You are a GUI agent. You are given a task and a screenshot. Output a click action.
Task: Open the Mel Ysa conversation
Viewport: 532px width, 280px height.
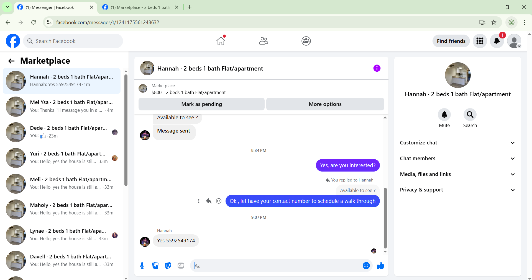pyautogui.click(x=62, y=107)
